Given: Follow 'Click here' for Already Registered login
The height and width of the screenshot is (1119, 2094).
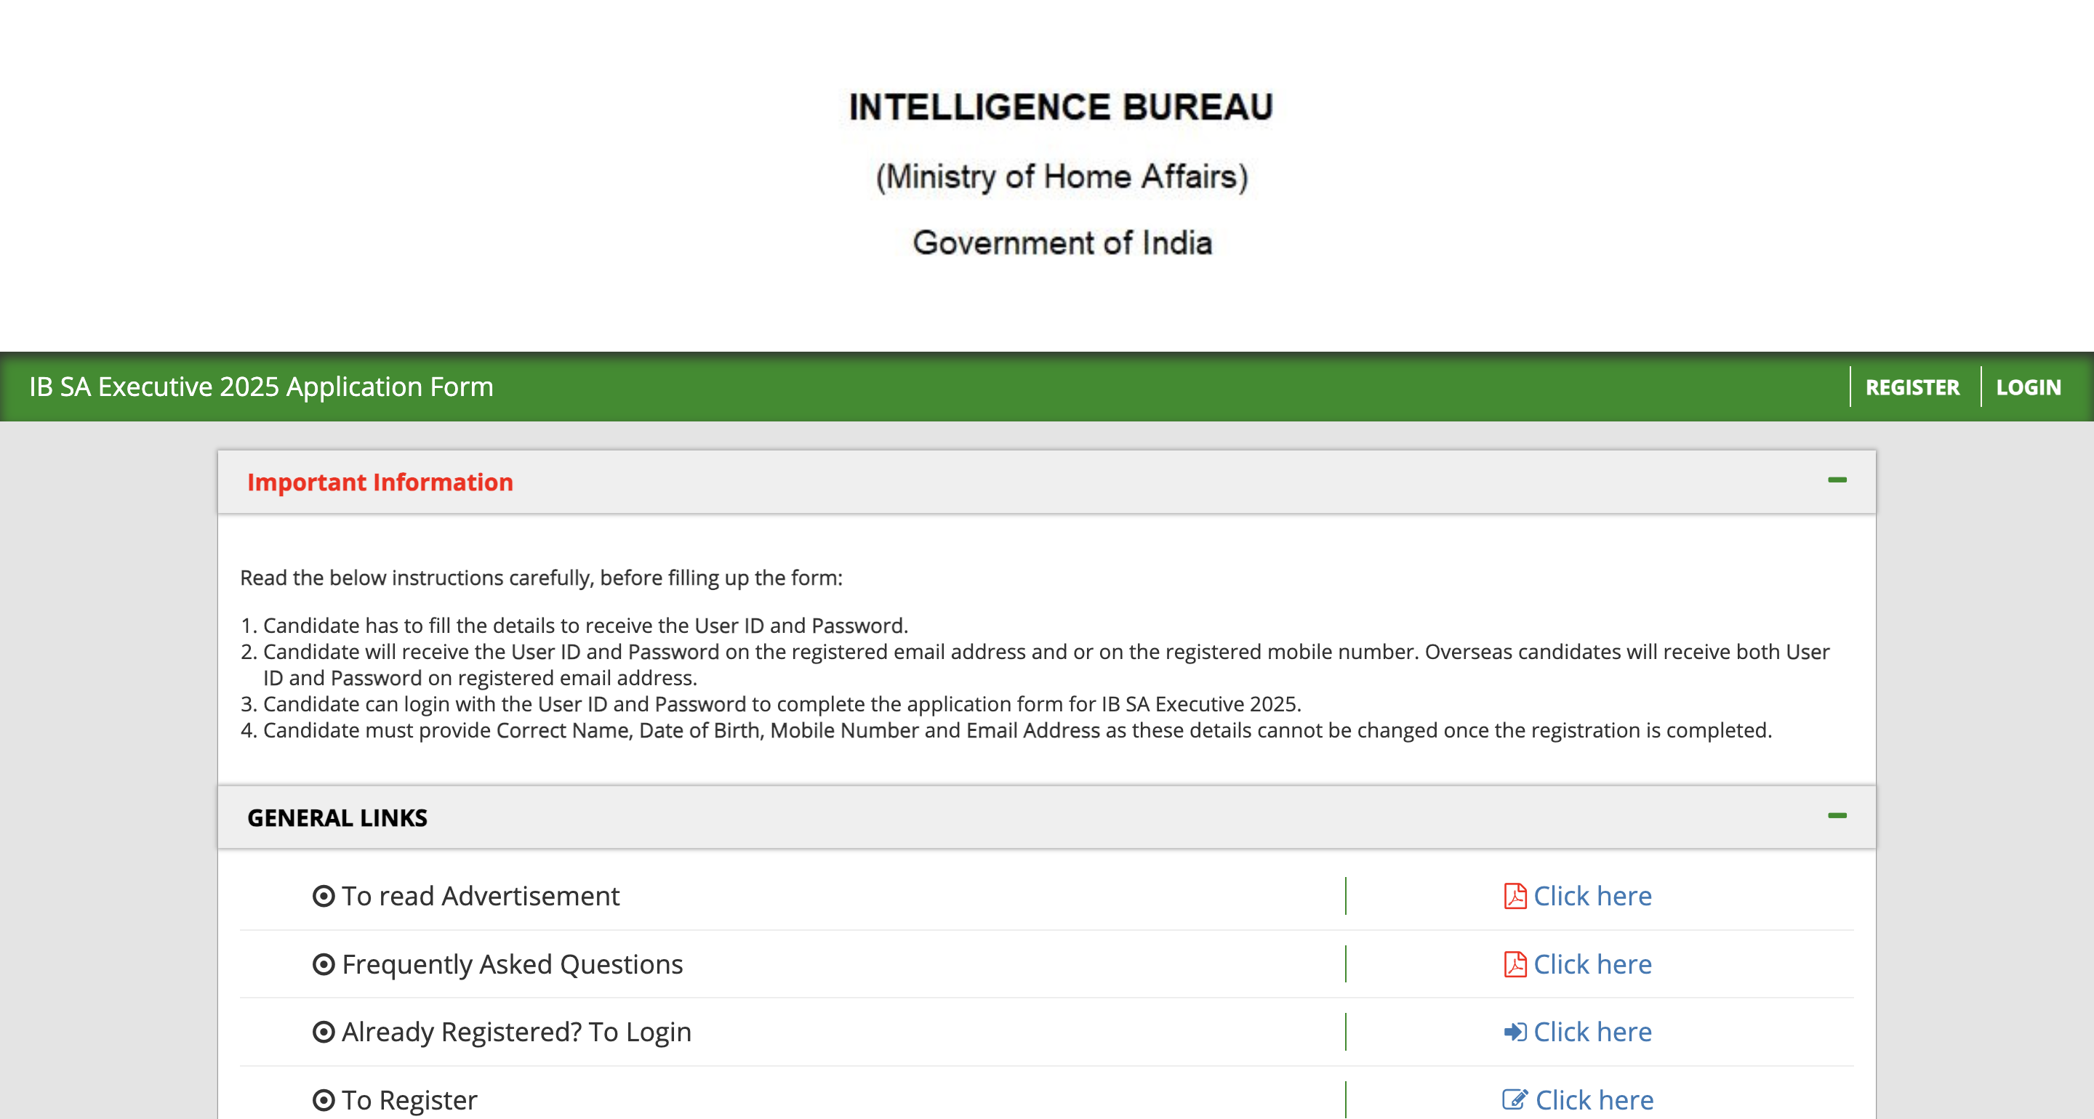Looking at the screenshot, I should [1592, 1031].
